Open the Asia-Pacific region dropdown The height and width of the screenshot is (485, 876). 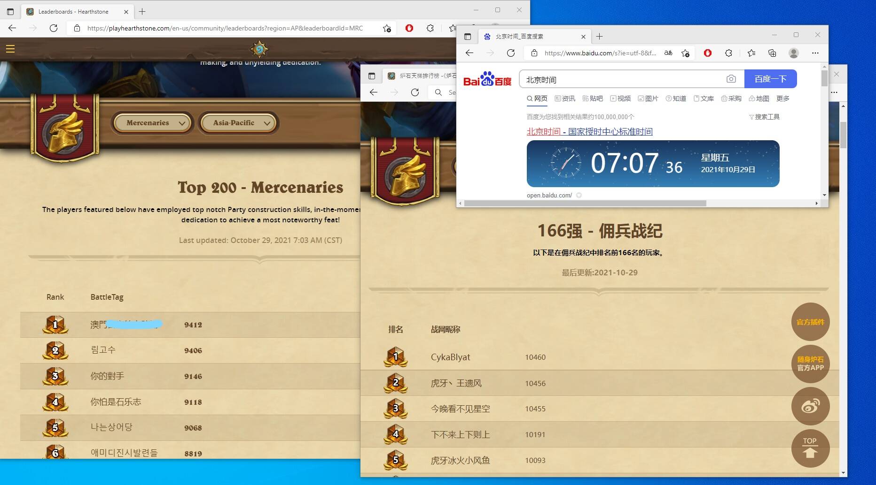click(239, 123)
